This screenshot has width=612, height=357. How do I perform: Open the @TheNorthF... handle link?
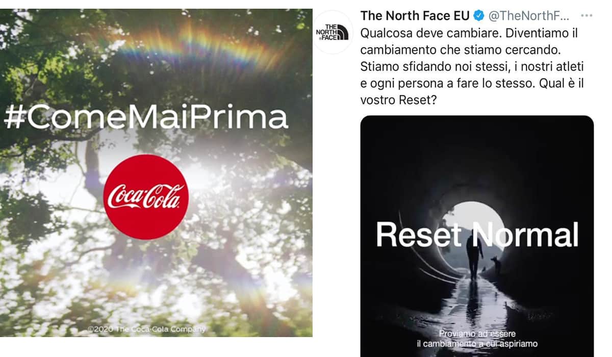[528, 16]
